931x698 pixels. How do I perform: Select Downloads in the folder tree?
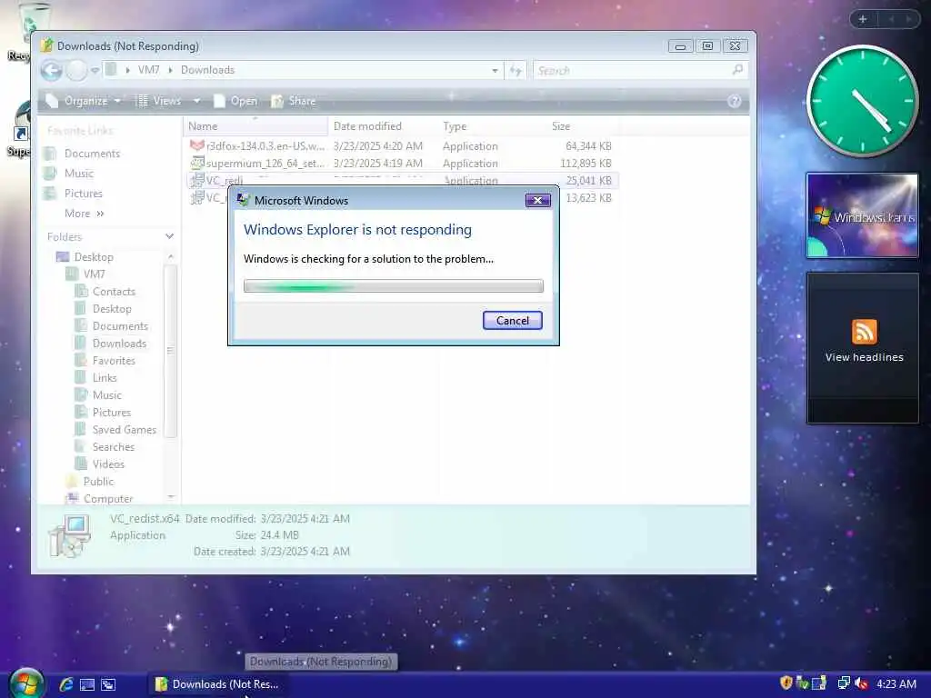pyautogui.click(x=110, y=343)
